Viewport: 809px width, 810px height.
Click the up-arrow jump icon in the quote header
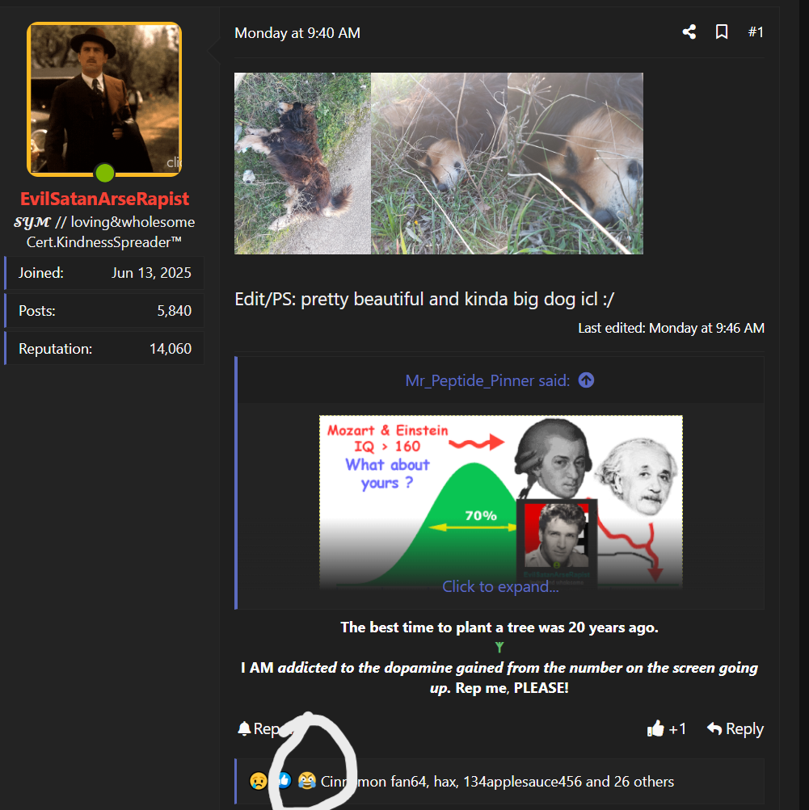coord(585,380)
